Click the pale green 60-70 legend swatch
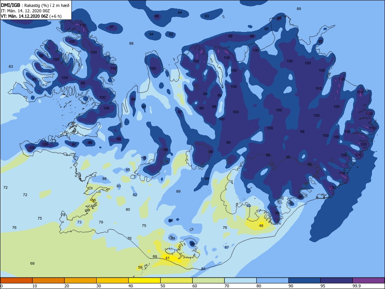Viewport: 385px width, 289px height. pyautogui.click(x=208, y=281)
